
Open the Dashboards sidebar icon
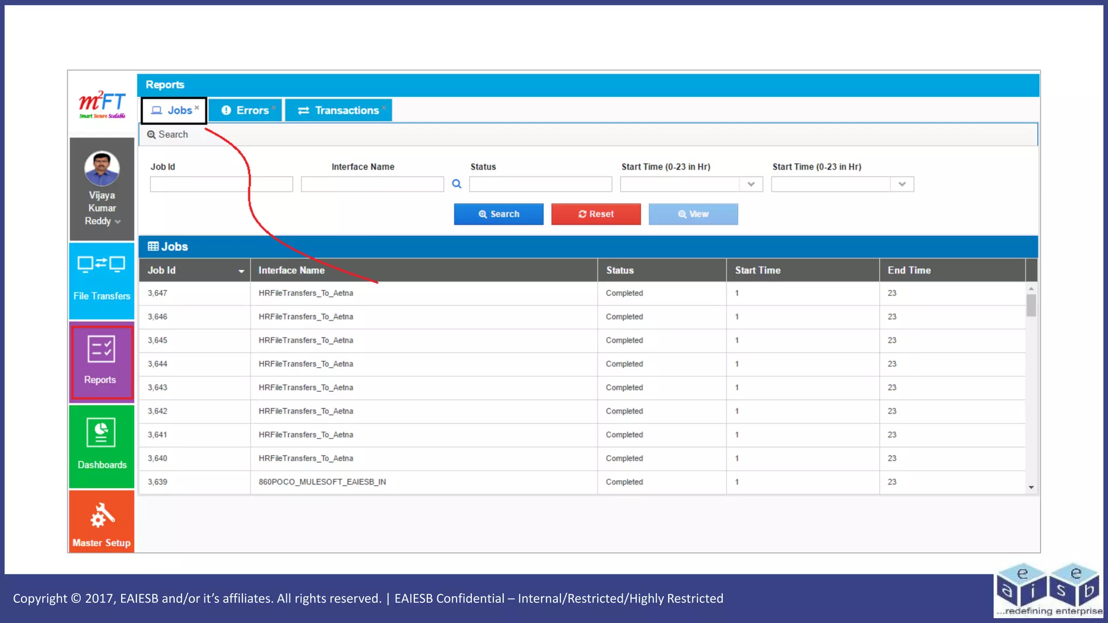(x=101, y=433)
